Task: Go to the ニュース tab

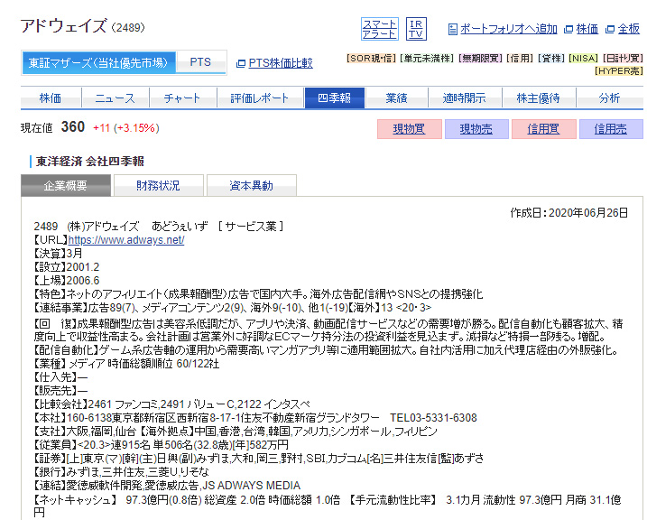Action: point(115,98)
